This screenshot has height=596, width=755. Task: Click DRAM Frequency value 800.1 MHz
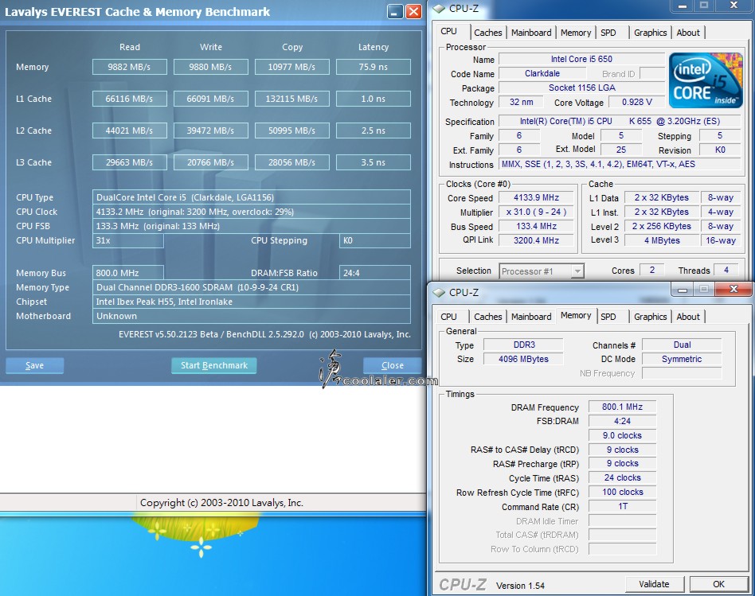coord(623,407)
